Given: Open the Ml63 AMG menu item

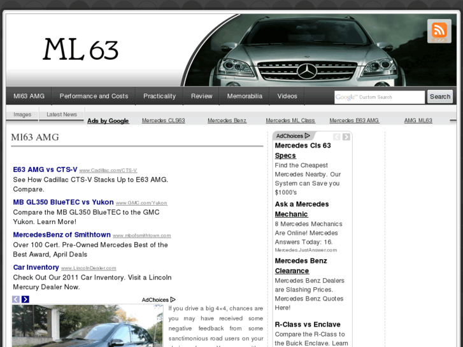Looking at the screenshot, I should click(29, 96).
